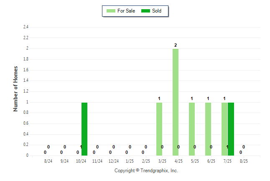This screenshot has height=181, width=270.
Task: Click the 12/24 x-axis label
Action: 114,161
